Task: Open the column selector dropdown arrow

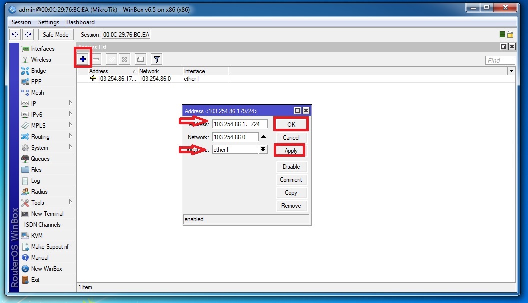Action: [x=511, y=71]
